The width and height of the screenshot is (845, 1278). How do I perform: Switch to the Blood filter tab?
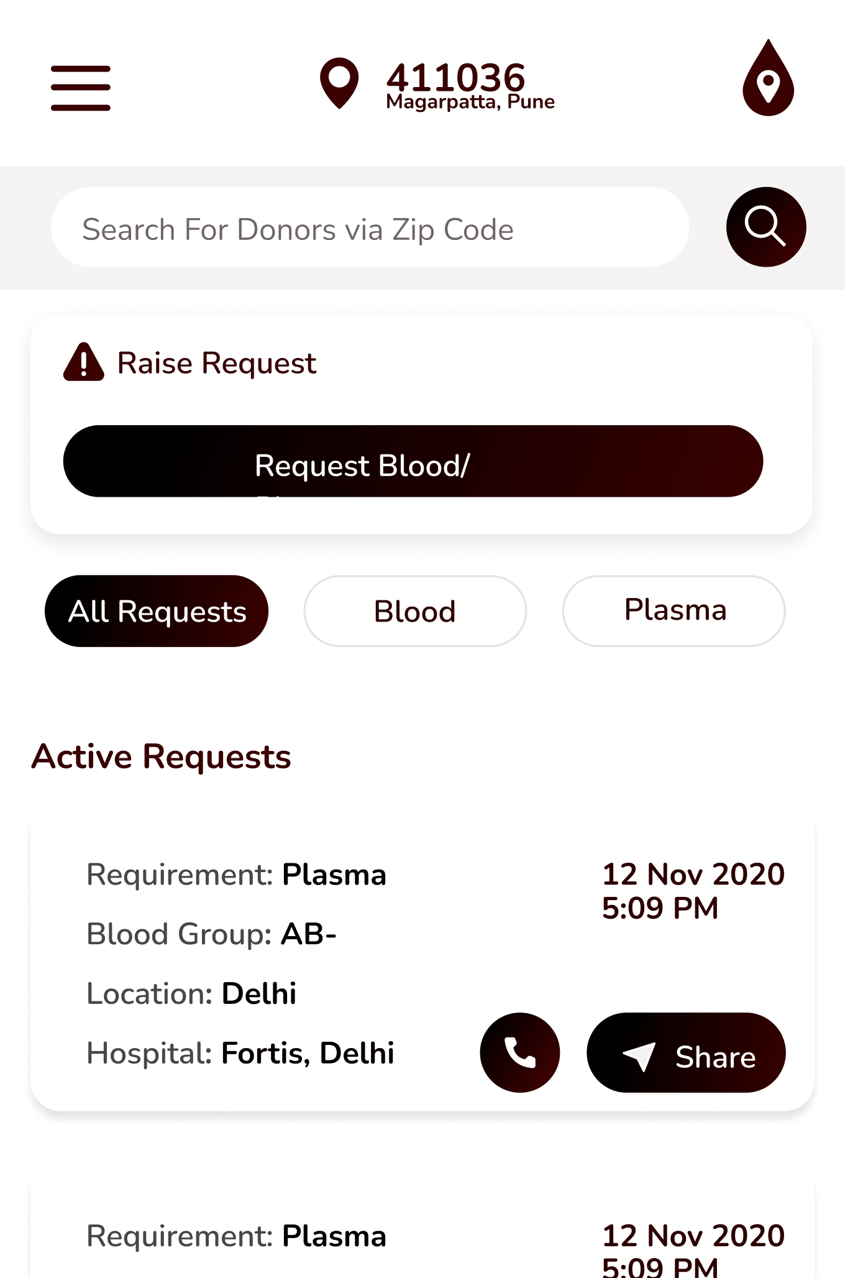415,611
